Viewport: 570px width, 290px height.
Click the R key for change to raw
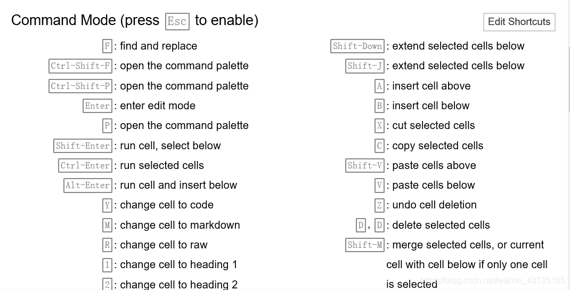tap(107, 245)
